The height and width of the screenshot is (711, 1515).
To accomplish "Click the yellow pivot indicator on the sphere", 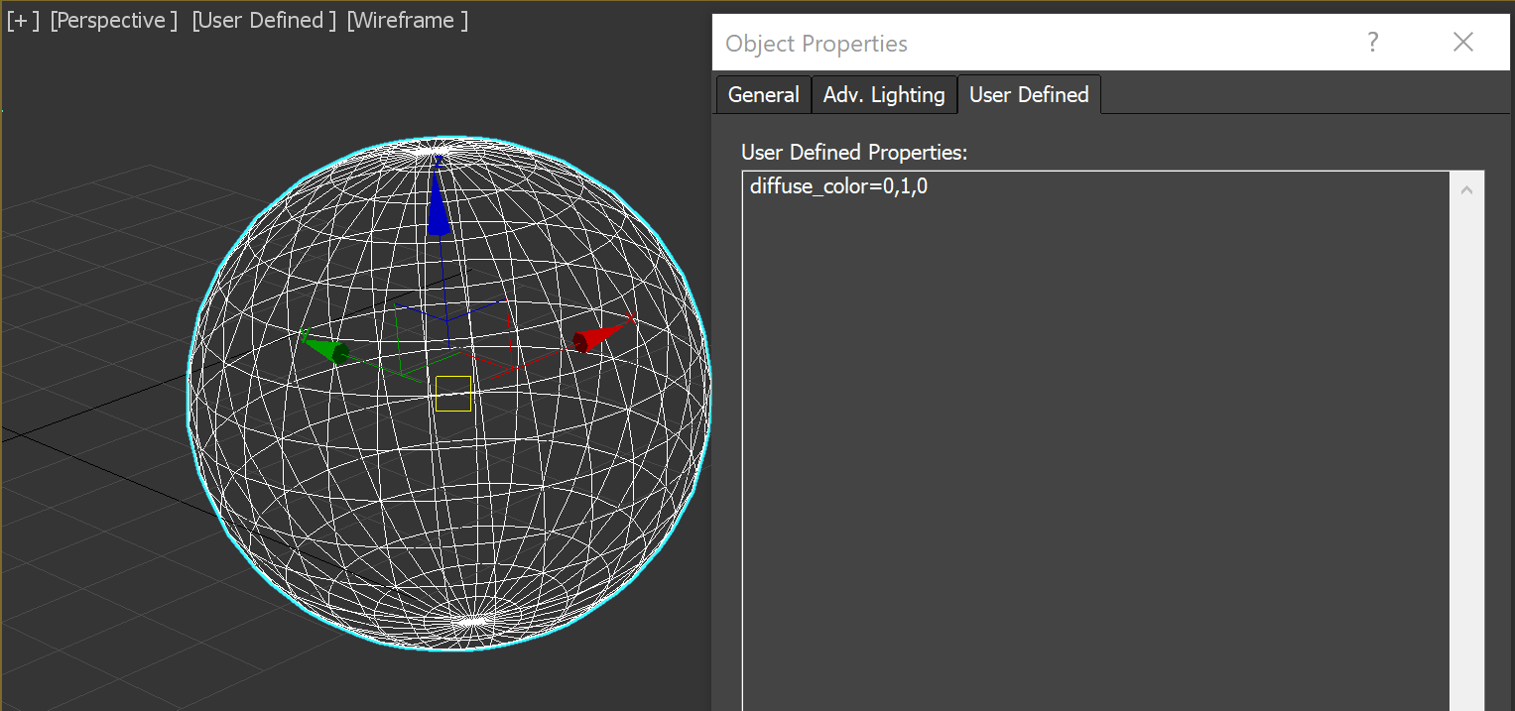I will click(452, 395).
